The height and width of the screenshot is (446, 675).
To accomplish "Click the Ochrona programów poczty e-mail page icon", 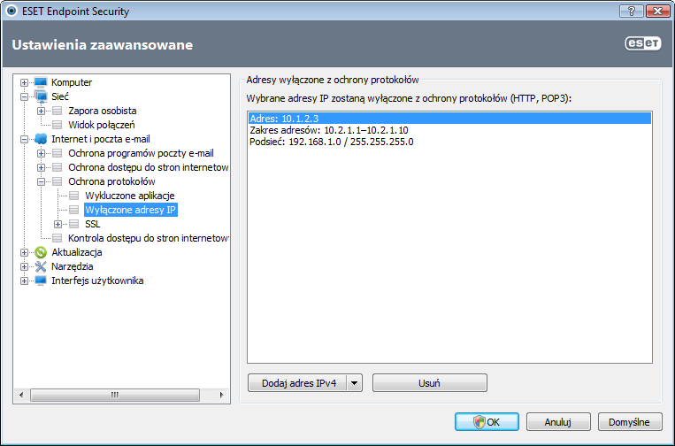I will (58, 153).
